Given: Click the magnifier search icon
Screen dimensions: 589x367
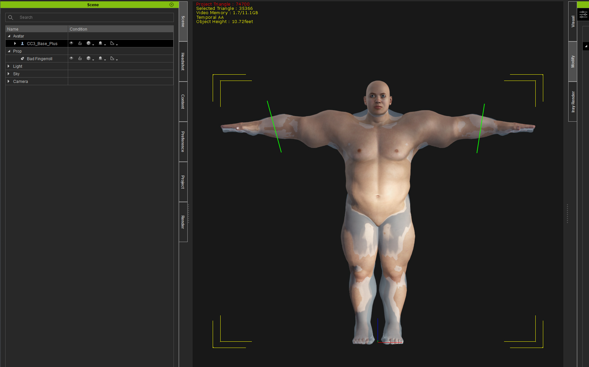Looking at the screenshot, I should (x=11, y=17).
